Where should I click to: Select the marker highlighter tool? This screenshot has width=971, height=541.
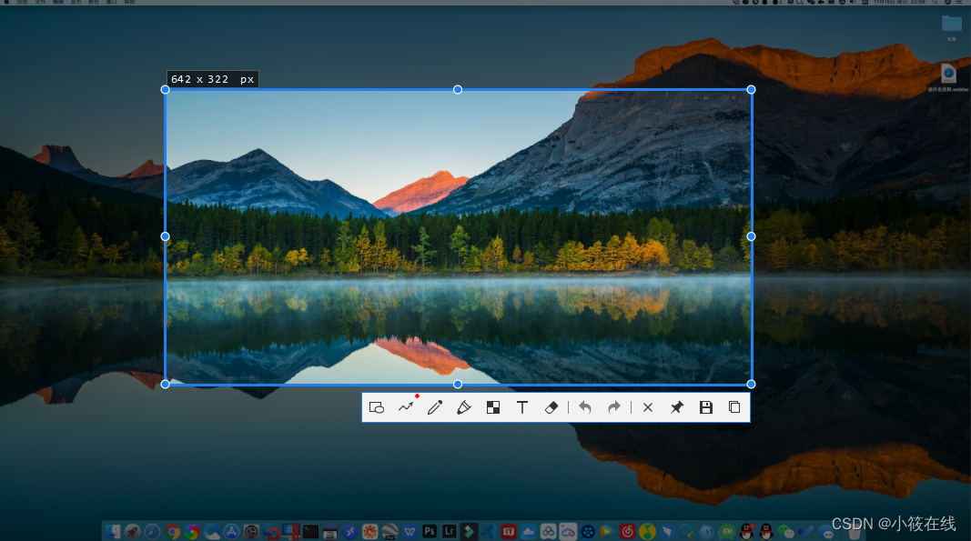tap(464, 407)
